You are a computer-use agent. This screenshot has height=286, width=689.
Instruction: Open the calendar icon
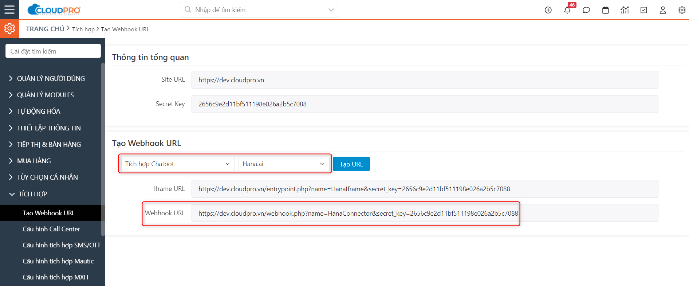click(x=606, y=10)
